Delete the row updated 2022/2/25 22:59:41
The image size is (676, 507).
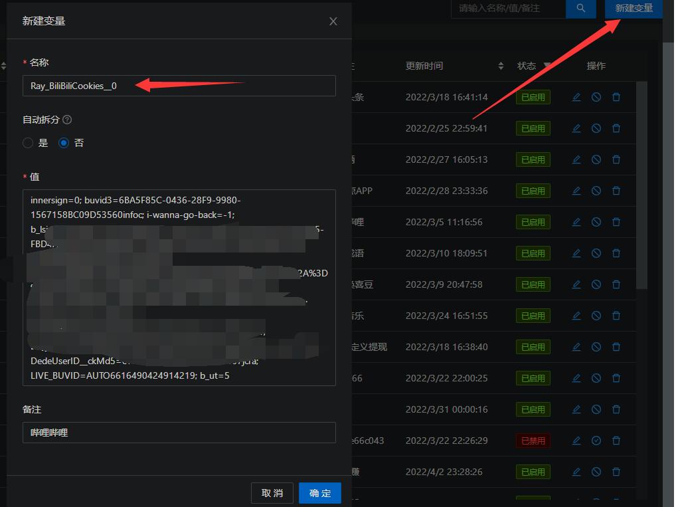616,128
